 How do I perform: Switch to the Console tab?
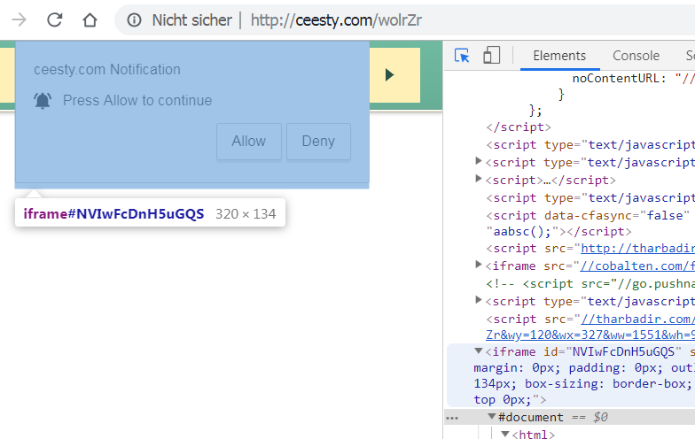[636, 56]
